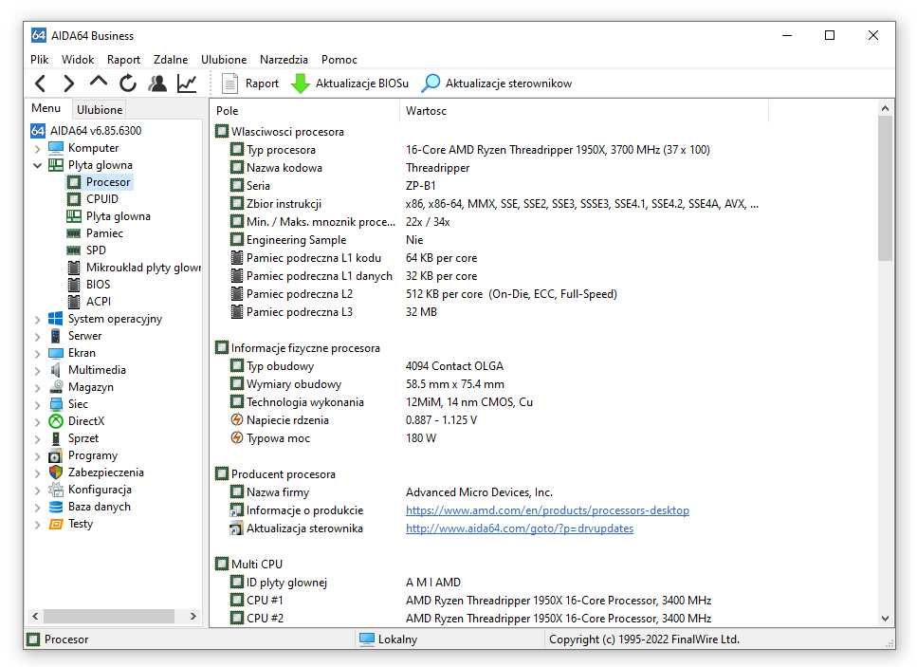Viewport: 917px width, 667px height.
Task: Expand the System operacyjny tree node
Action: pyautogui.click(x=37, y=320)
